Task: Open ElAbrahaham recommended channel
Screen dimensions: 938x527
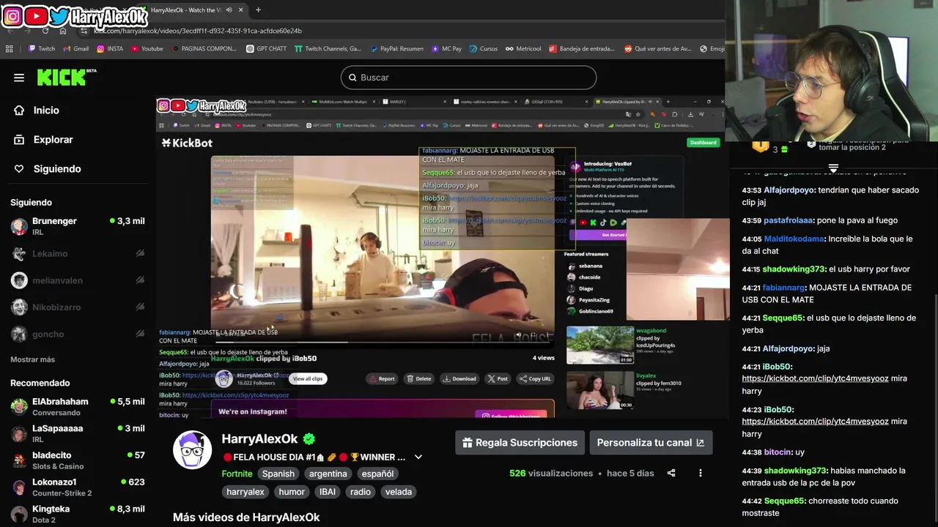Action: pyautogui.click(x=77, y=407)
